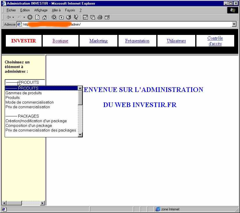Image resolution: width=240 pixels, height=213 pixels.
Task: Print the page with the printer icon
Action: click(x=100, y=17)
